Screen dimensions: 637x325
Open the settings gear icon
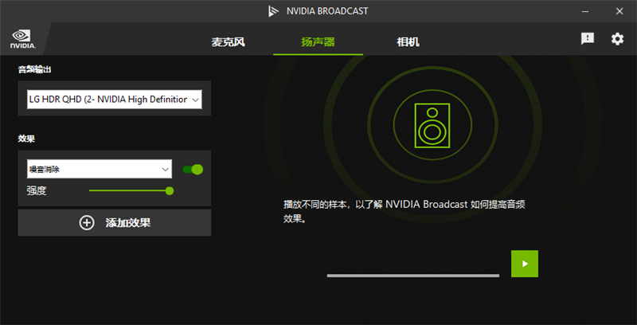(x=617, y=39)
